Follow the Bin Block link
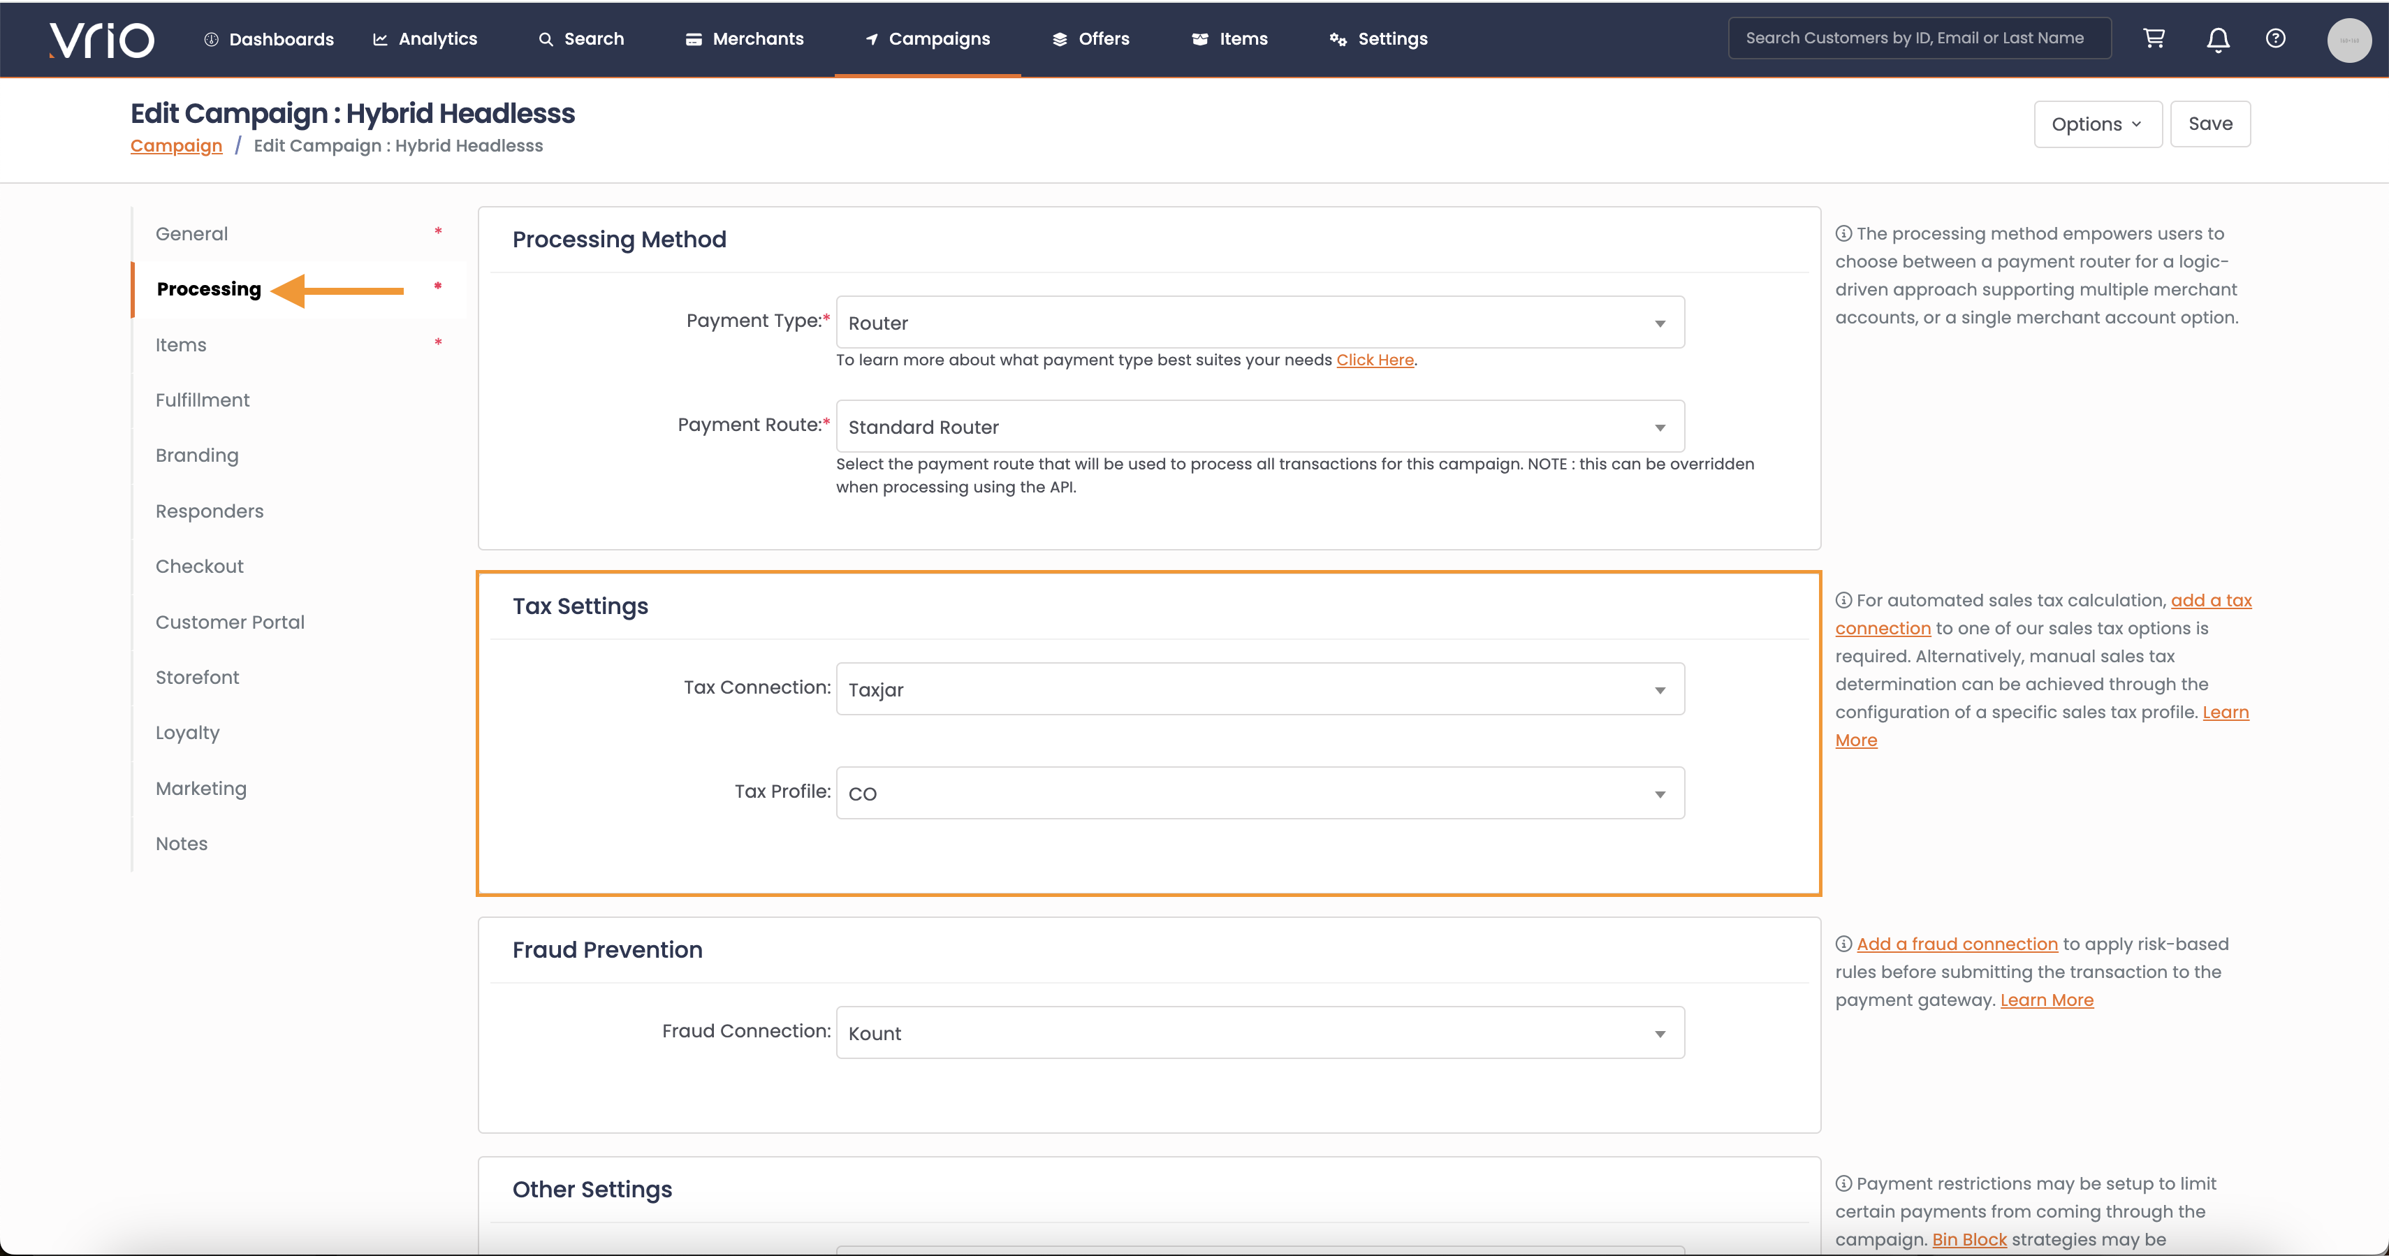Viewport: 2389px width, 1256px height. [1969, 1239]
